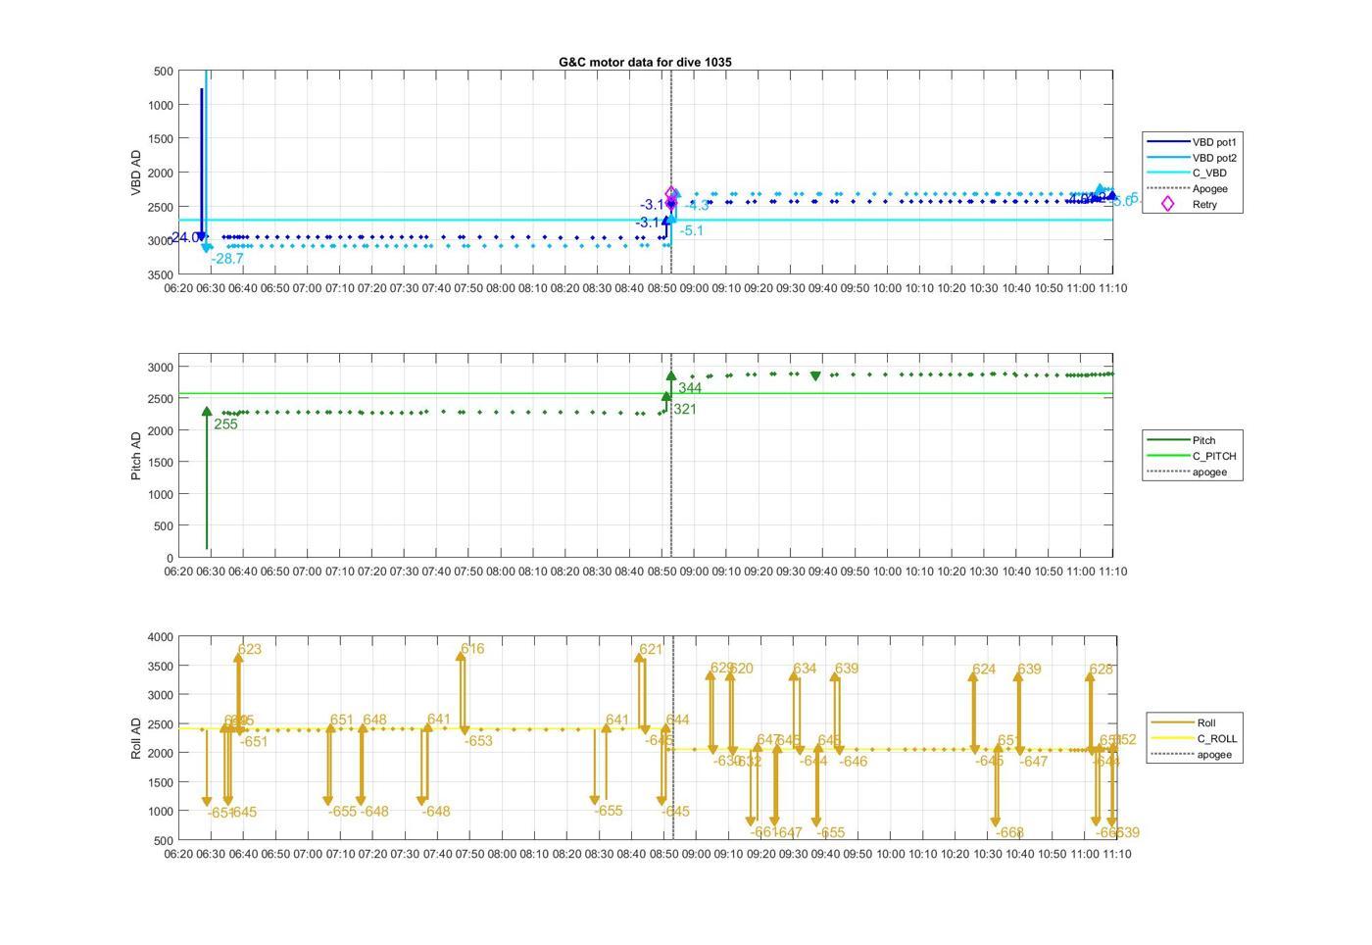Click the 'Roll AD' y-axis label
1372x945 pixels.
[x=136, y=738]
